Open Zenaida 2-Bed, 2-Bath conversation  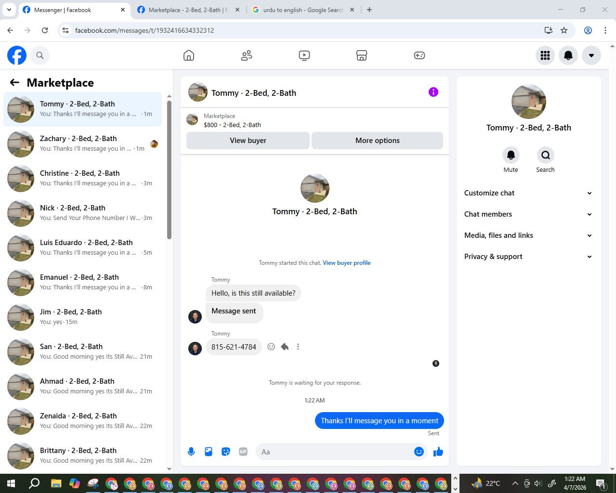coord(83,421)
